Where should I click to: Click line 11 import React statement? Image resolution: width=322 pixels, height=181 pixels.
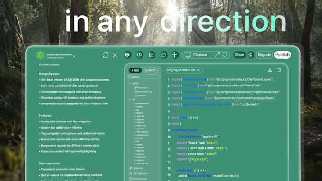point(197,142)
